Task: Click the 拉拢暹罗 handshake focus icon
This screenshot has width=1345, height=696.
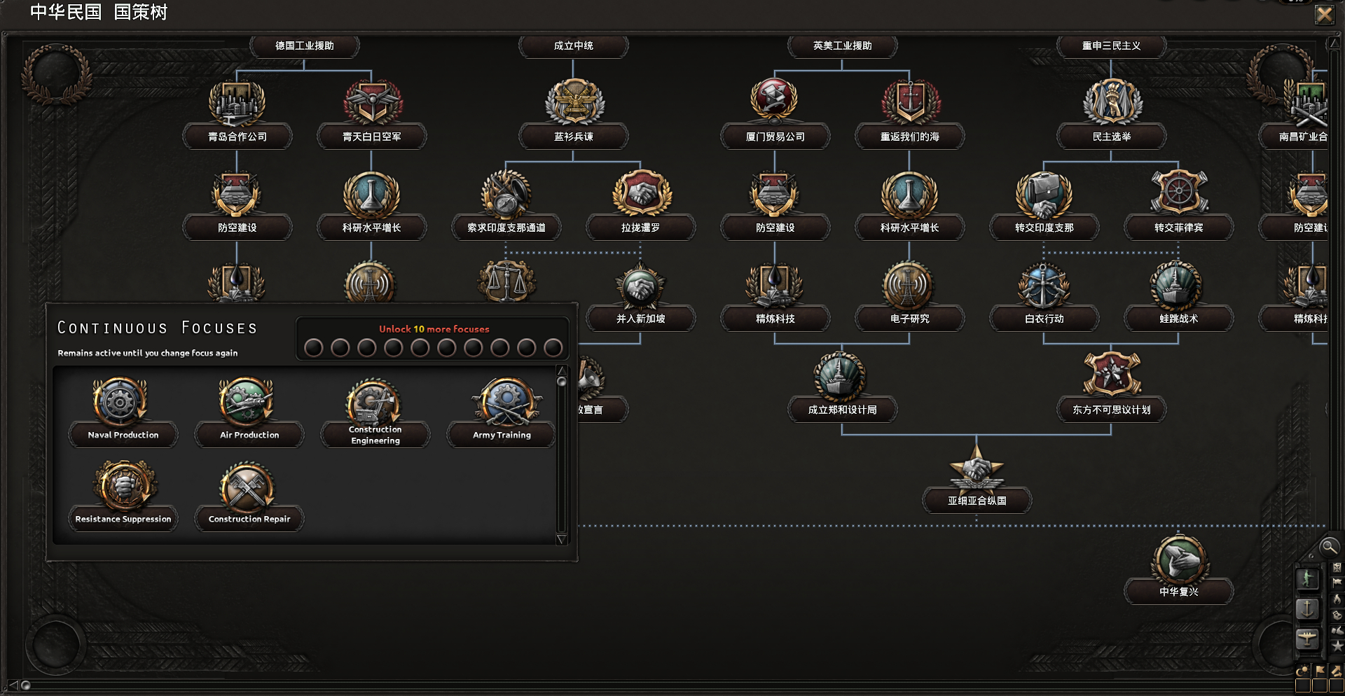Action: (x=641, y=193)
